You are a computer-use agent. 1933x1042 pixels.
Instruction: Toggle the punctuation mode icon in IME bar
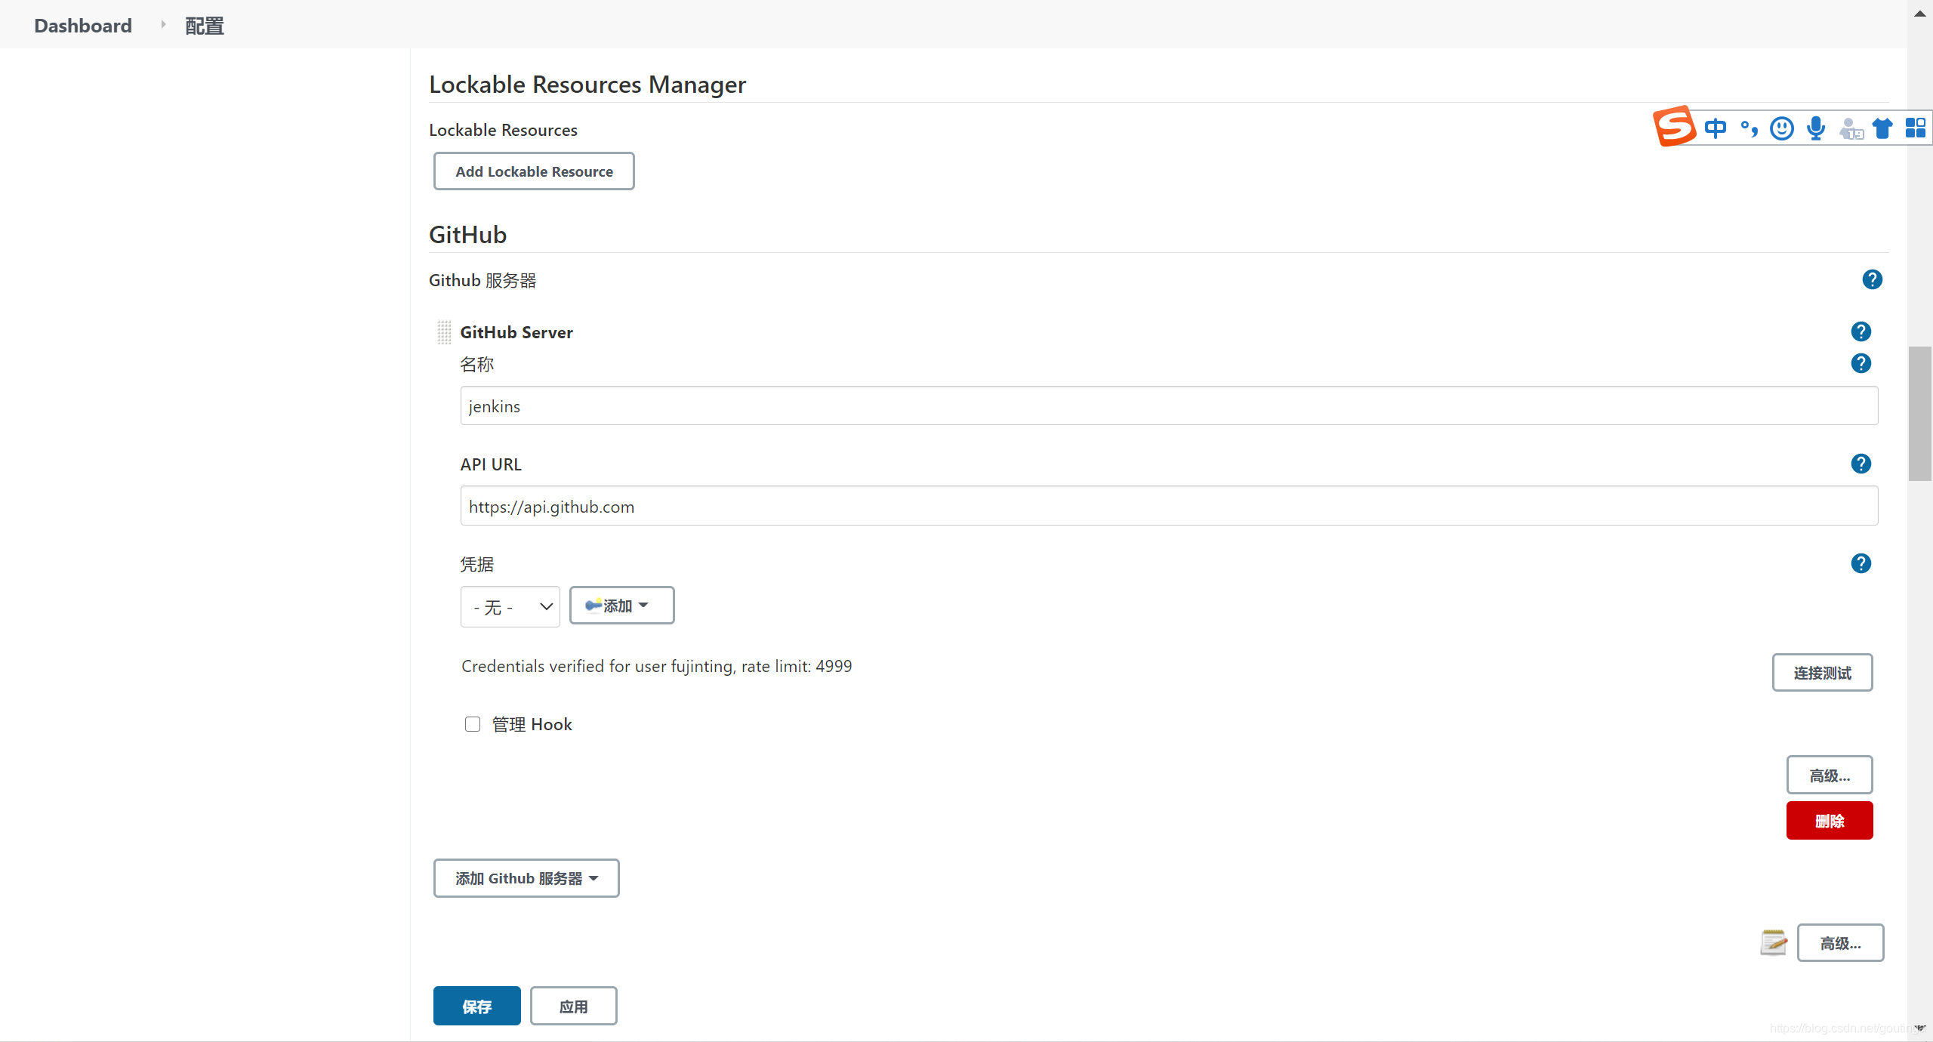1749,128
